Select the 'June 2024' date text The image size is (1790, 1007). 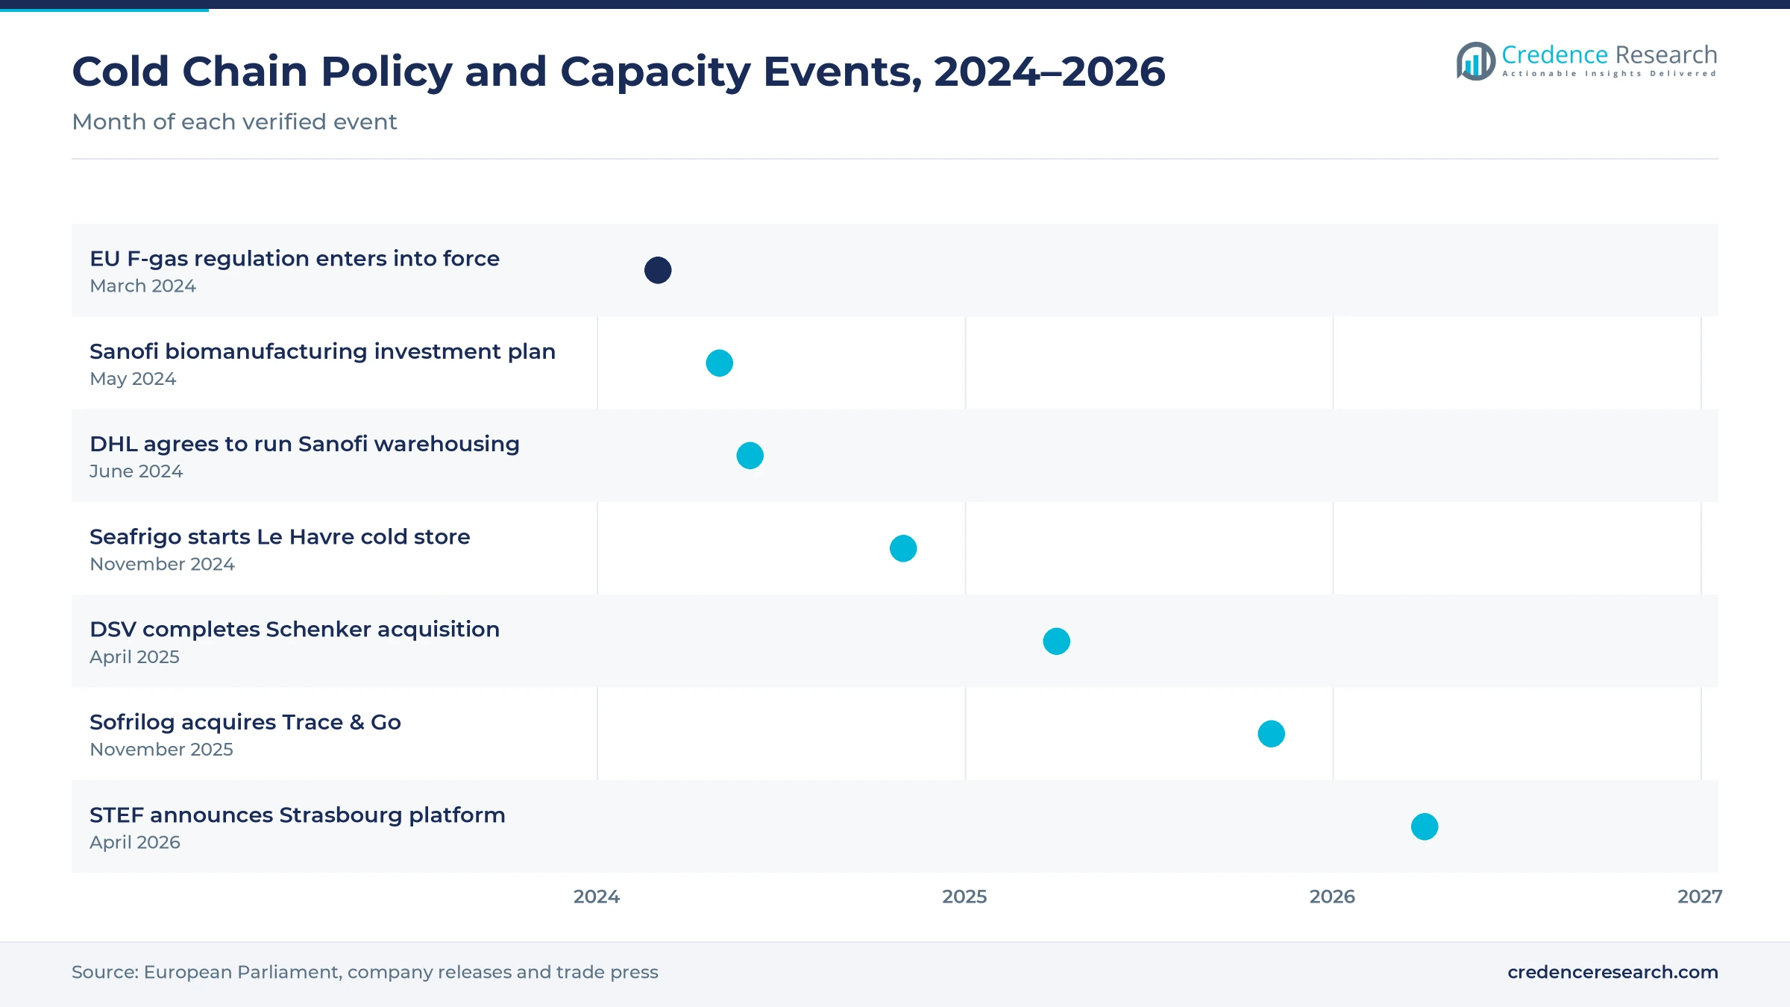136,471
